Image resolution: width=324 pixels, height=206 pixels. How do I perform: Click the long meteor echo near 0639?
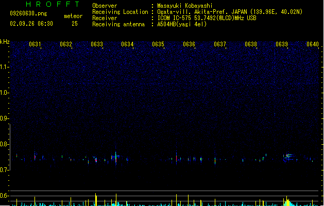click(x=288, y=157)
